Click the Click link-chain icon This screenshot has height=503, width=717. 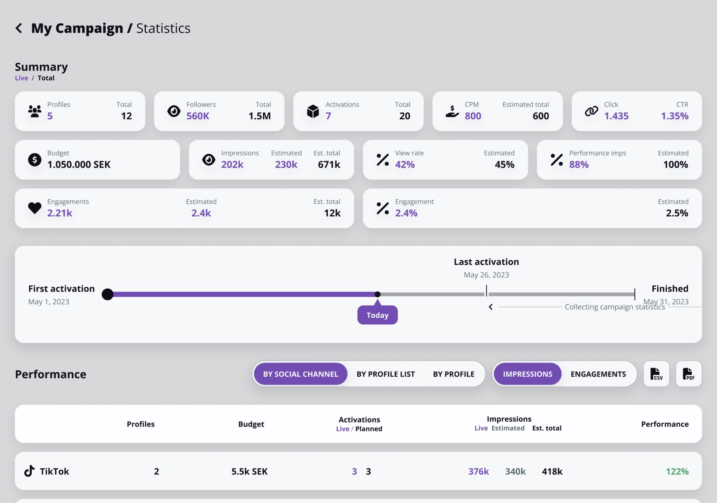[591, 111]
